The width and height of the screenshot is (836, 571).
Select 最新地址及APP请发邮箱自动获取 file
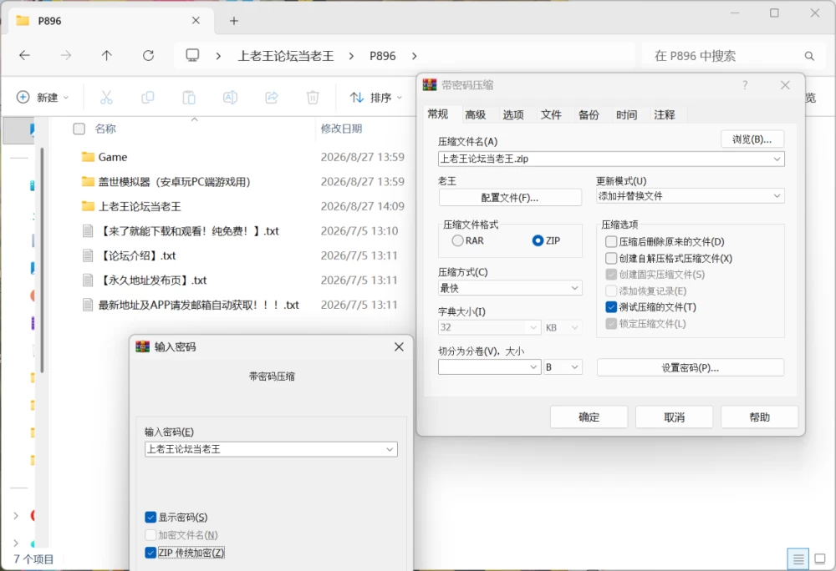coord(198,305)
